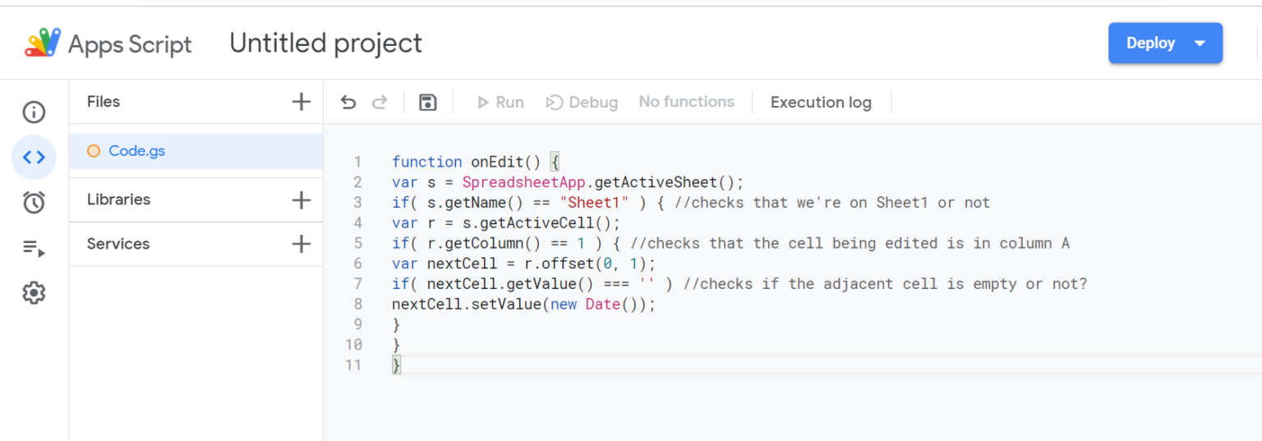
Task: Click line 8 setValue code in editor
Action: (x=524, y=304)
